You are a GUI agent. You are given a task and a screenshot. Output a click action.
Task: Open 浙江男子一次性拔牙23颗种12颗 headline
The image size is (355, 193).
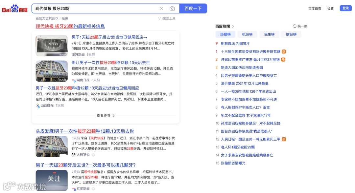111,63
